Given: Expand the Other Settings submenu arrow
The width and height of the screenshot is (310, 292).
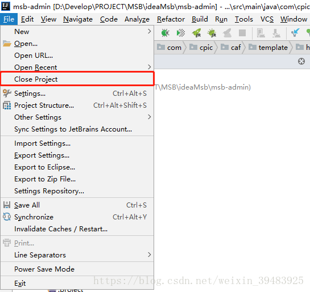Looking at the screenshot, I should pos(149,117).
